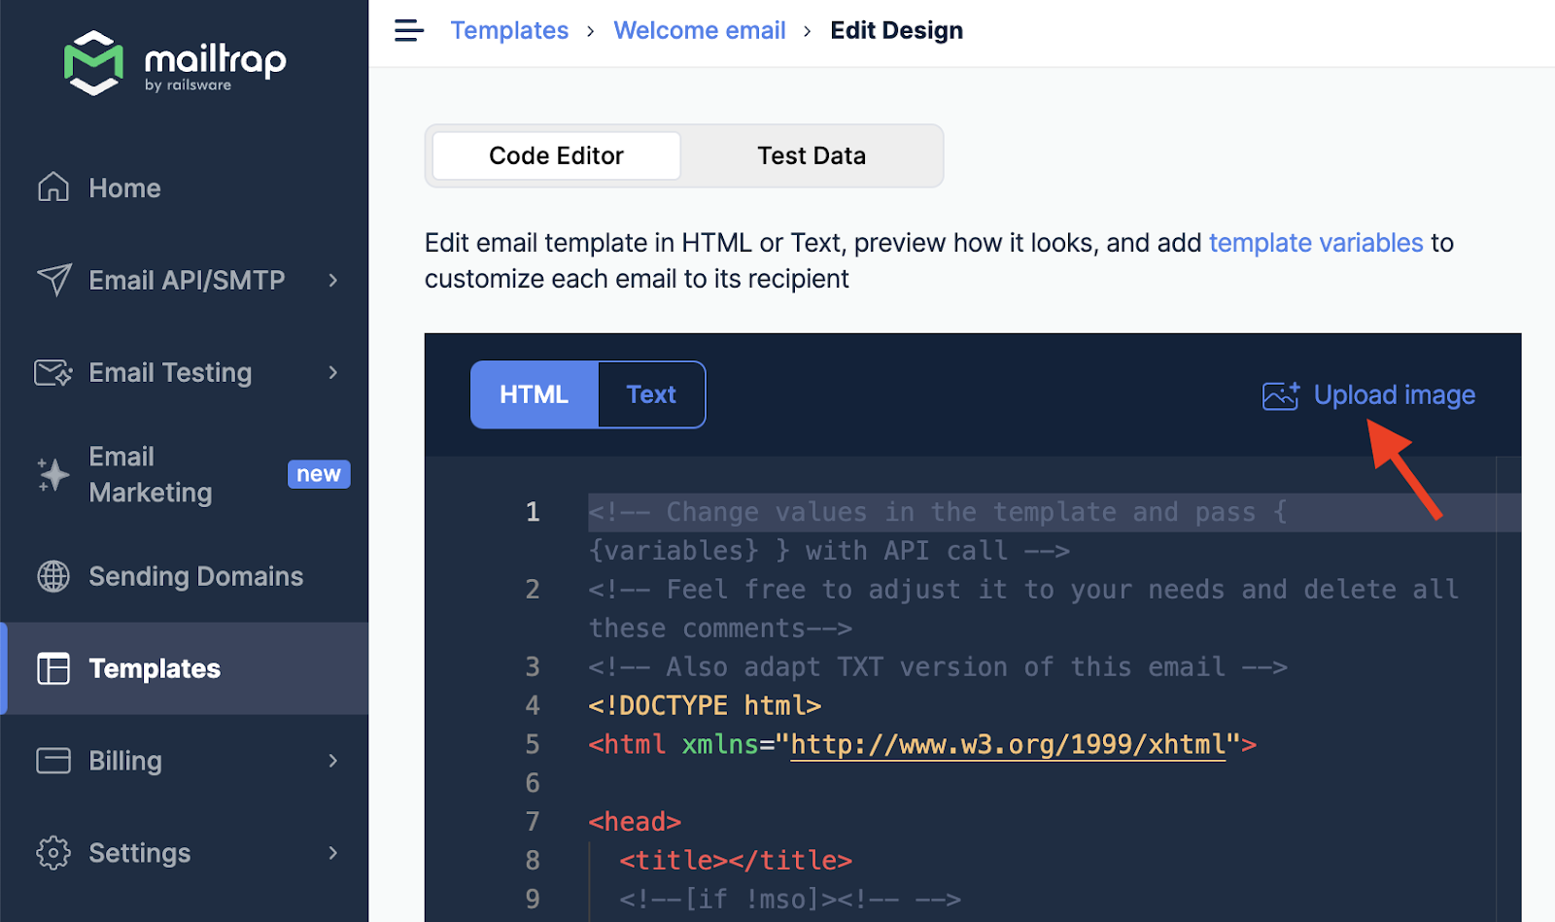Toggle the editor to Text mode
This screenshot has width=1555, height=922.
pyautogui.click(x=651, y=394)
